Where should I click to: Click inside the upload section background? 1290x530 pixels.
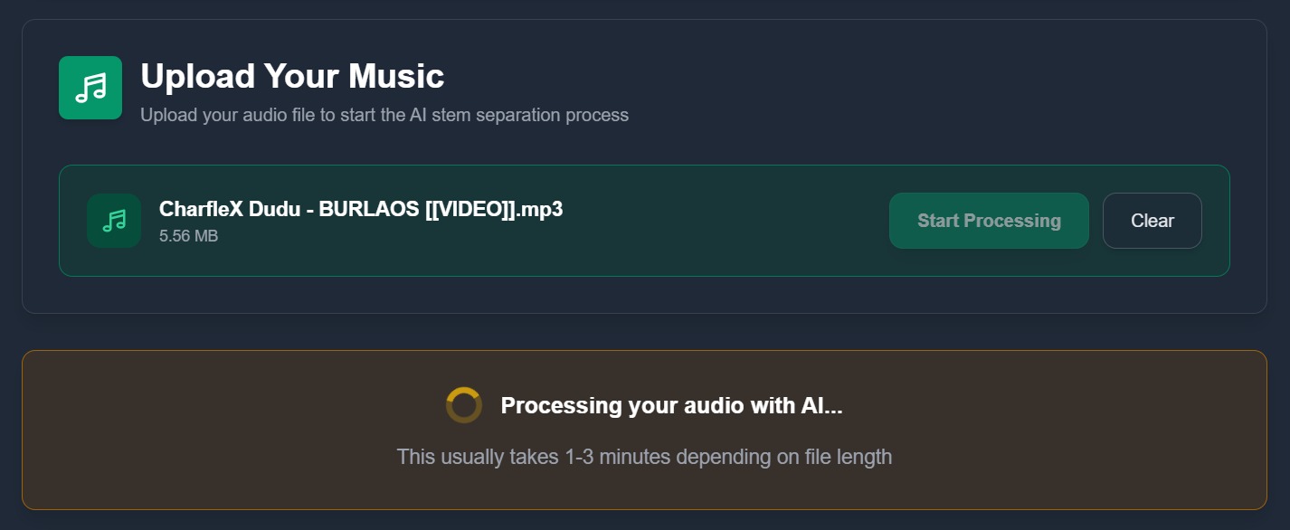click(x=644, y=154)
